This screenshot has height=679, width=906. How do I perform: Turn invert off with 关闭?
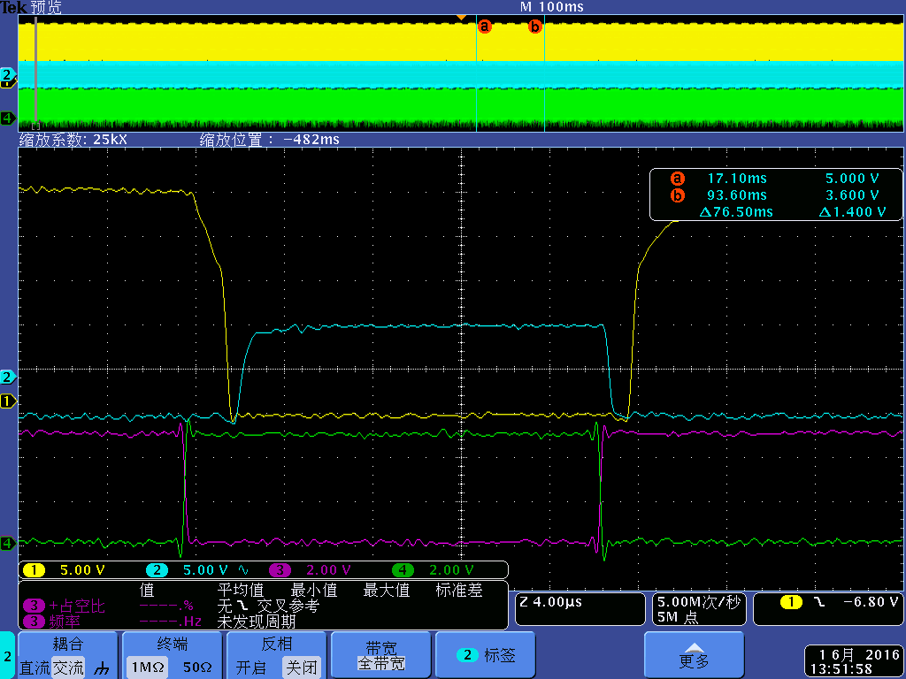coord(302,668)
